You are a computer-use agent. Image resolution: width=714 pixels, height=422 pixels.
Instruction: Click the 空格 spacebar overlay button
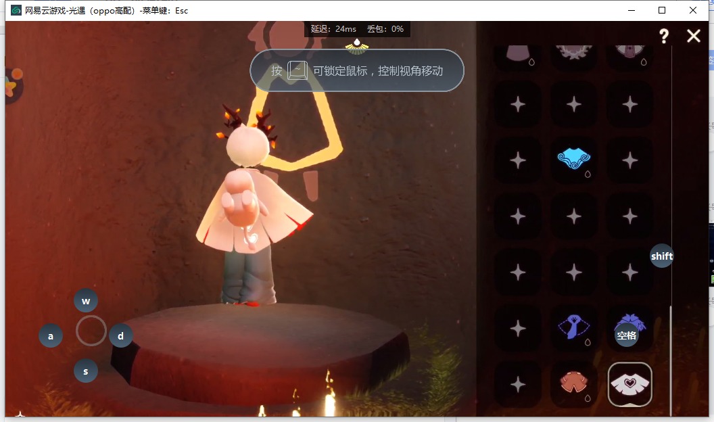626,335
